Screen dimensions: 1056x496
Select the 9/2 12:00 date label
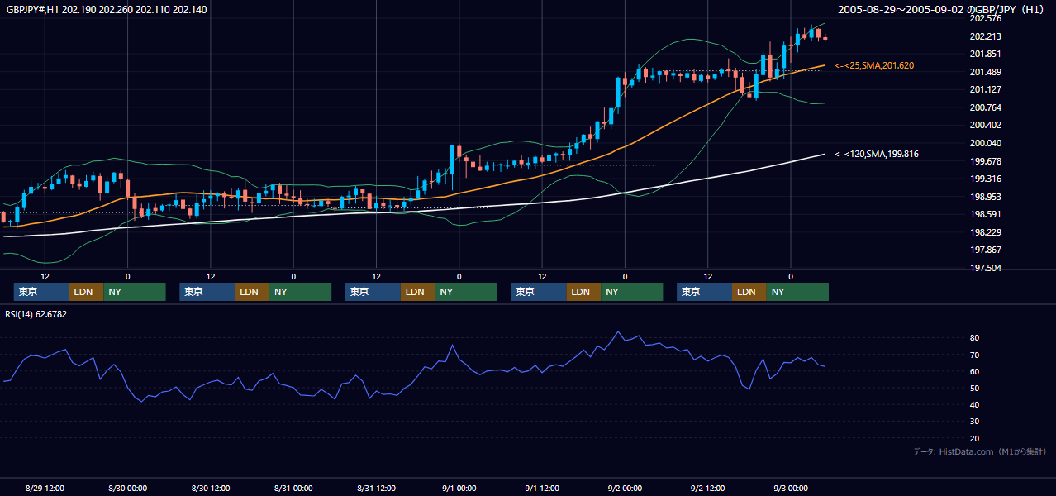707,488
